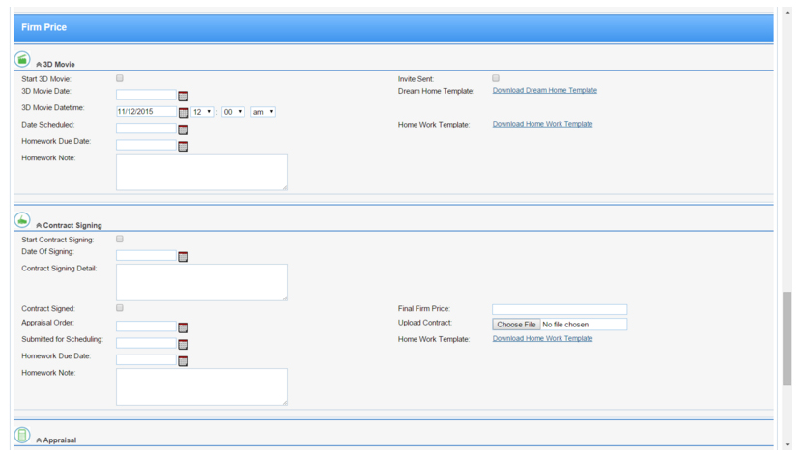Click the Date Of Signing input field
The width and height of the screenshot is (805, 454).
click(146, 255)
